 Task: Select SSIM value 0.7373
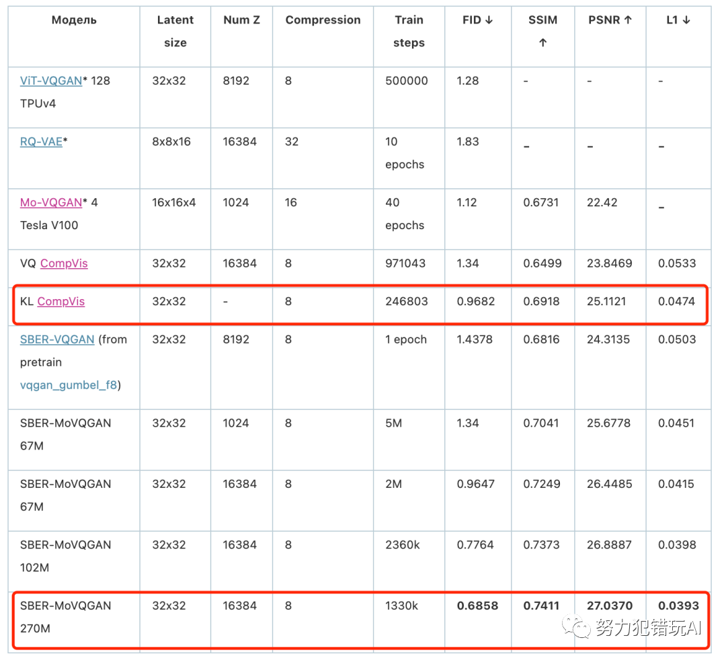coord(541,545)
